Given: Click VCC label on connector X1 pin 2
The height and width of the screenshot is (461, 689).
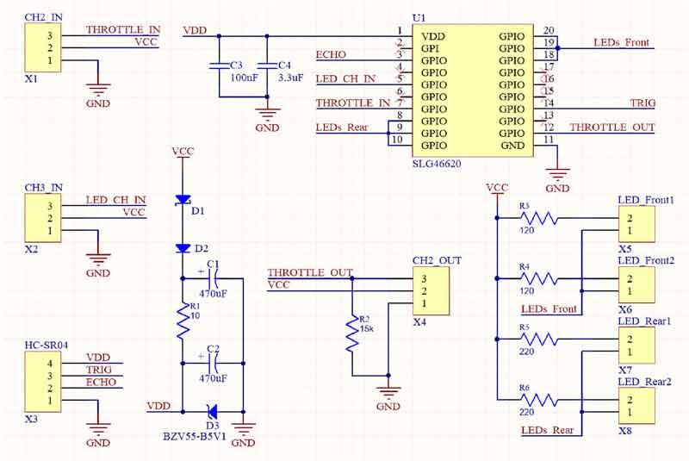Looking at the screenshot, I should click(x=146, y=41).
